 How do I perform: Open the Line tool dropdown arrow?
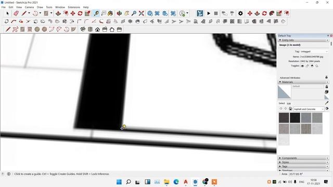pyautogui.click(x=29, y=13)
